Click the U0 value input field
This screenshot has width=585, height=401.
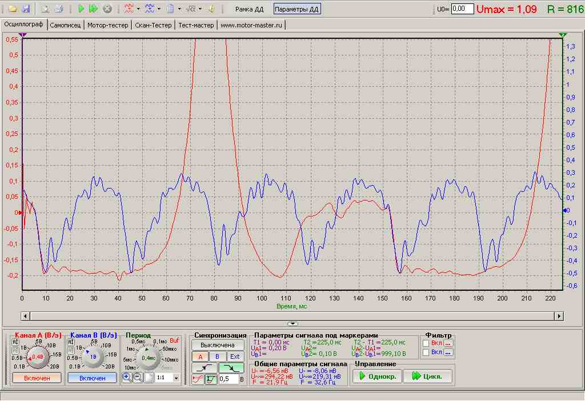point(462,9)
